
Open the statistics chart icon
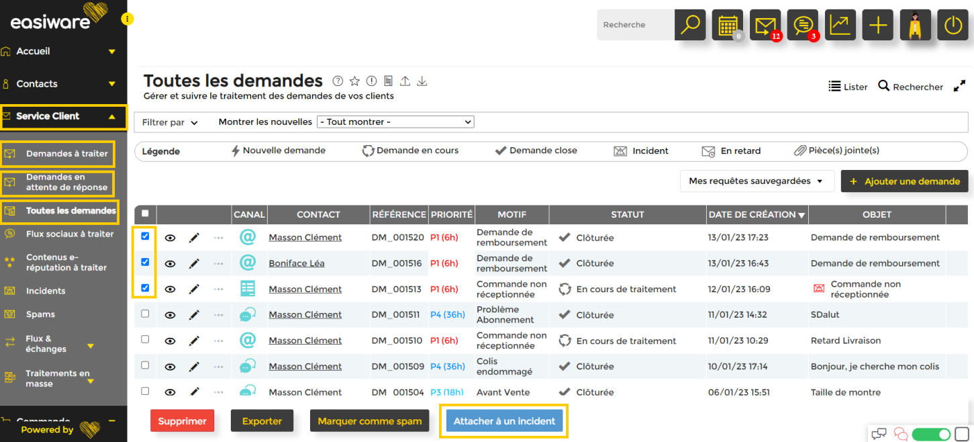[840, 25]
